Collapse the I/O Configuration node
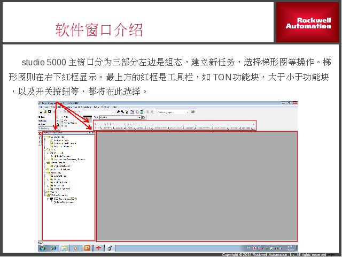 tap(45, 195)
